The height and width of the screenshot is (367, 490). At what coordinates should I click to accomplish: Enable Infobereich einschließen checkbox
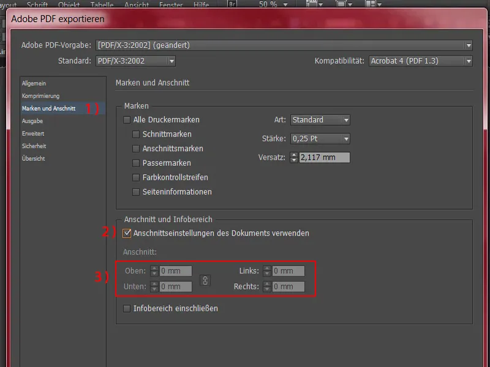click(x=127, y=308)
